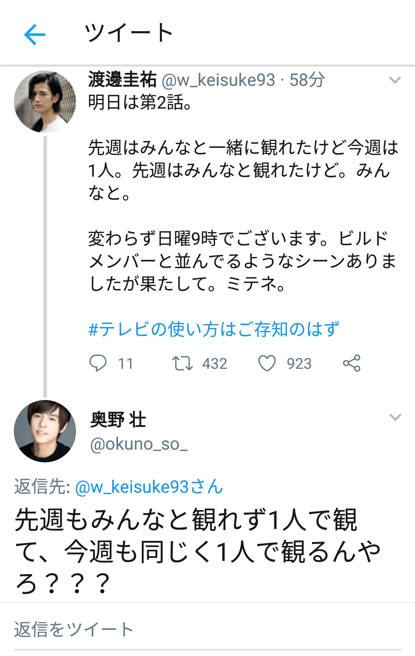The image size is (415, 656).
Task: Tap the 58分 timestamp
Action: coord(307,80)
